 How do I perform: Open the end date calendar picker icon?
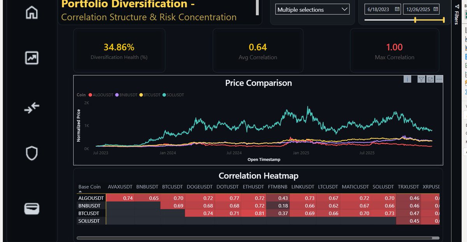click(x=436, y=9)
